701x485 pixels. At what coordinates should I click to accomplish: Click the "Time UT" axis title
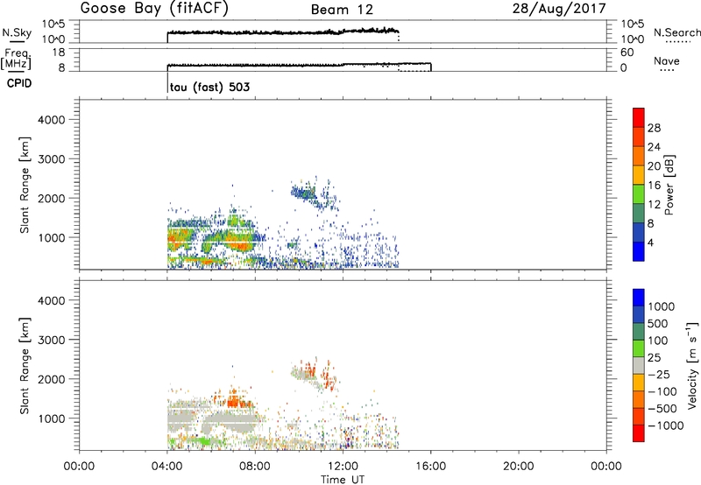click(x=343, y=479)
